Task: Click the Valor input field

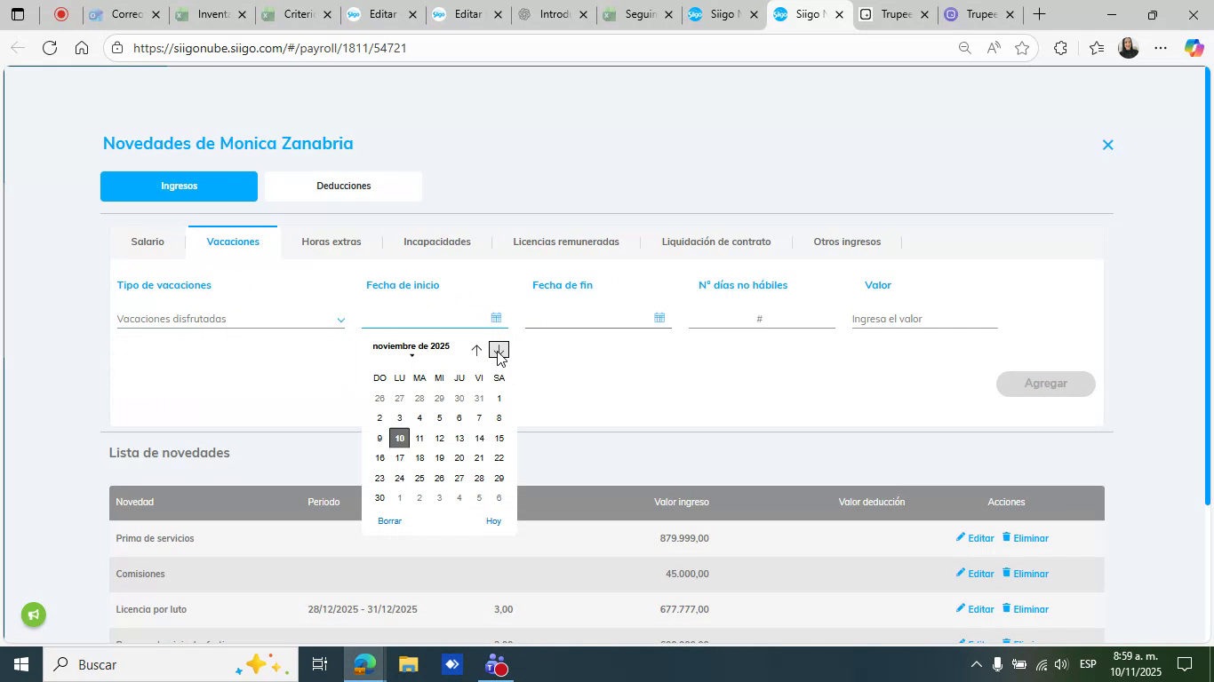Action: pos(924,319)
